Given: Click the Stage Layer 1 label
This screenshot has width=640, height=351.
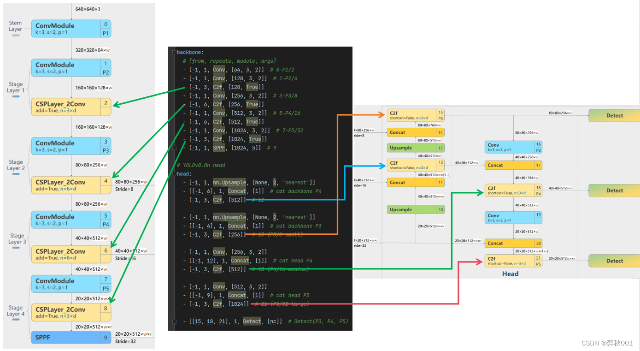Looking at the screenshot, I should click(x=16, y=88).
